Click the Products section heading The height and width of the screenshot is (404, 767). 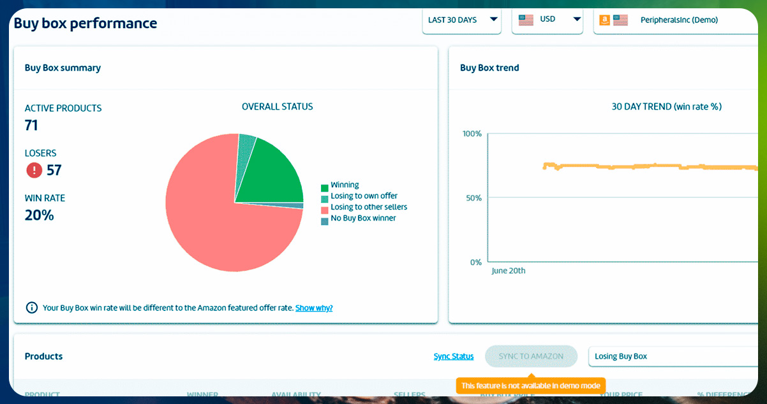click(43, 356)
